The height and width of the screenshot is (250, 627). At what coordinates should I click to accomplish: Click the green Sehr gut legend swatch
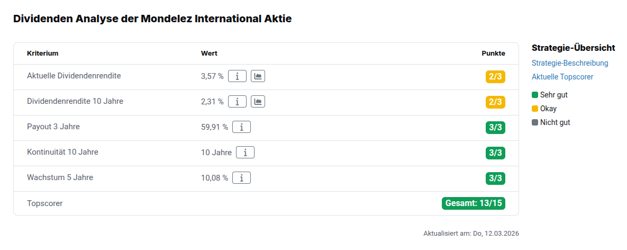535,95
